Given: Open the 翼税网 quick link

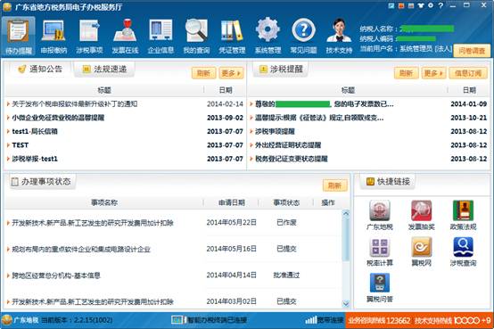Looking at the screenshot, I should (422, 251).
